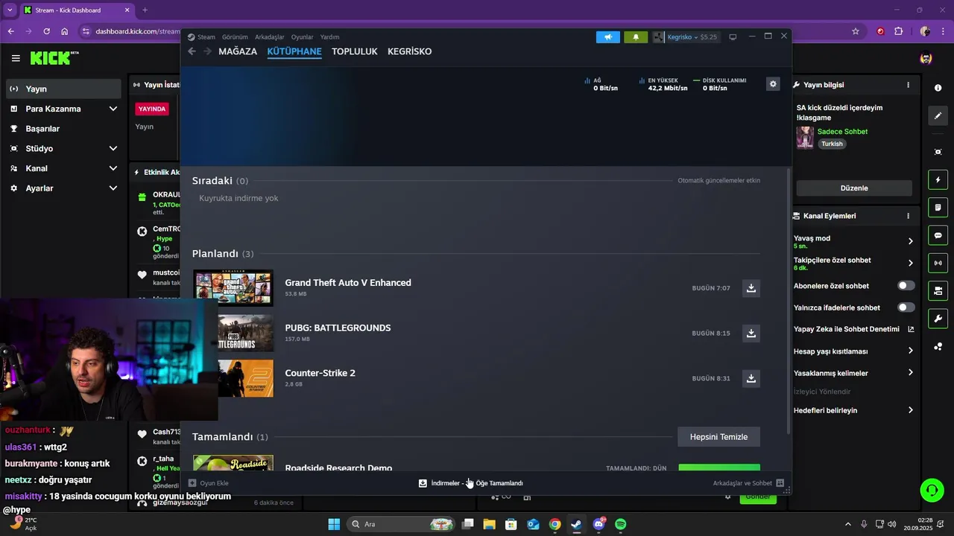Open Steam notifications bell icon
Screen dimensions: 954x536
[x=636, y=36]
